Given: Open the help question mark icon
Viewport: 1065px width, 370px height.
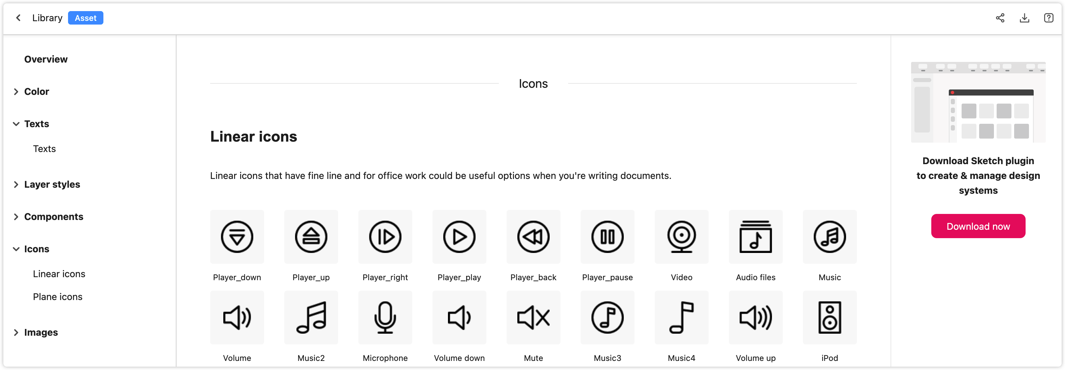Looking at the screenshot, I should pyautogui.click(x=1048, y=18).
